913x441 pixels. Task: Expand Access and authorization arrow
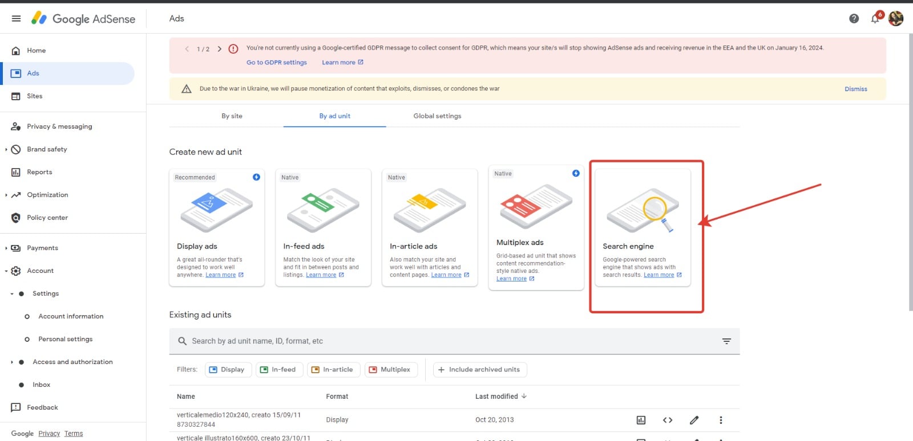(12, 362)
